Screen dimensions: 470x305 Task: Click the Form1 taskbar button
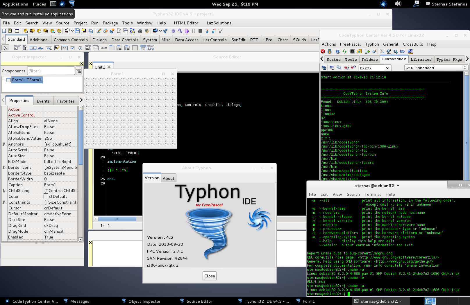coord(305,301)
